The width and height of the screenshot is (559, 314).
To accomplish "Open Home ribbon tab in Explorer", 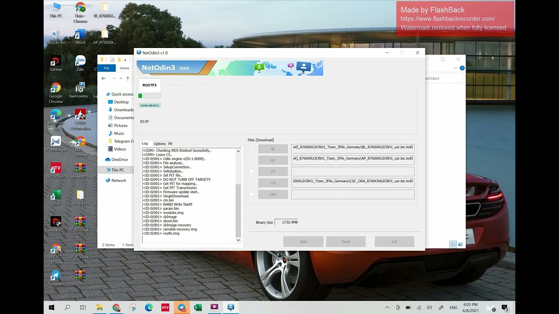I will point(124,68).
